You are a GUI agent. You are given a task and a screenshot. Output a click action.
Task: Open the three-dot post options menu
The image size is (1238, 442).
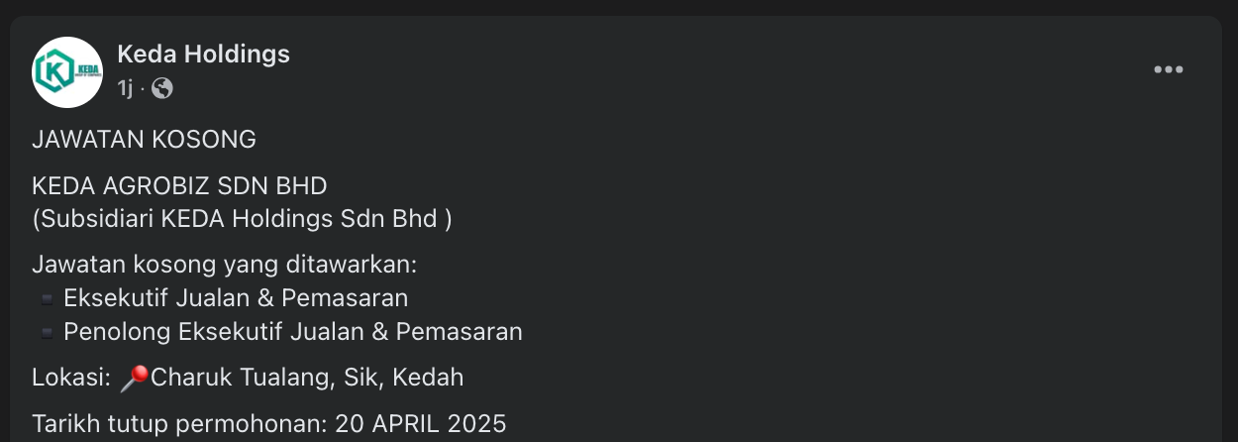tap(1168, 70)
